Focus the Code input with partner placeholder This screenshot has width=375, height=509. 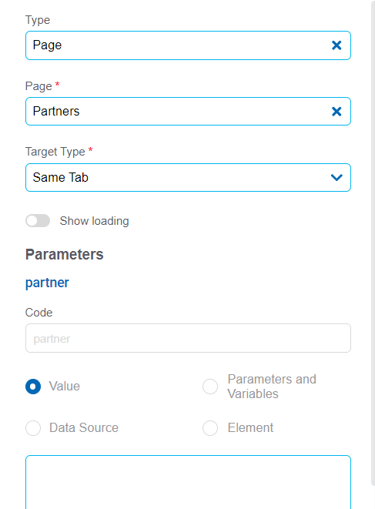click(x=188, y=338)
